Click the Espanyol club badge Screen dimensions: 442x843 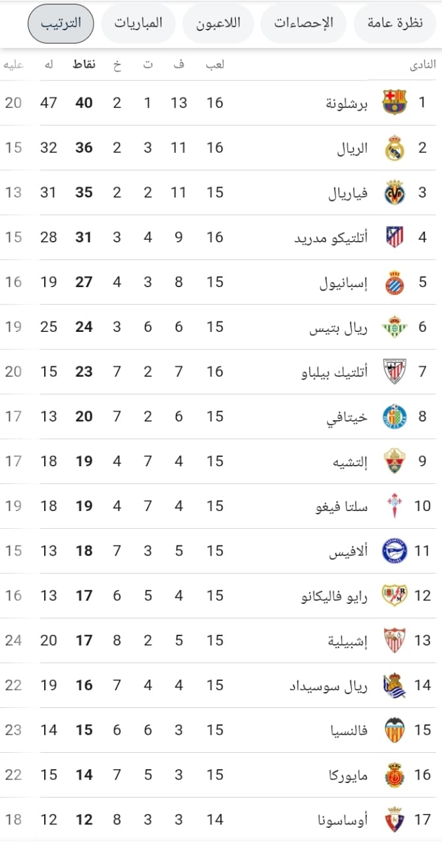pos(394,282)
